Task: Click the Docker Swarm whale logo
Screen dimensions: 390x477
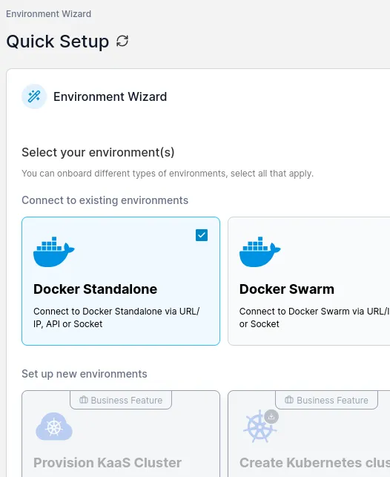Action: coord(260,252)
